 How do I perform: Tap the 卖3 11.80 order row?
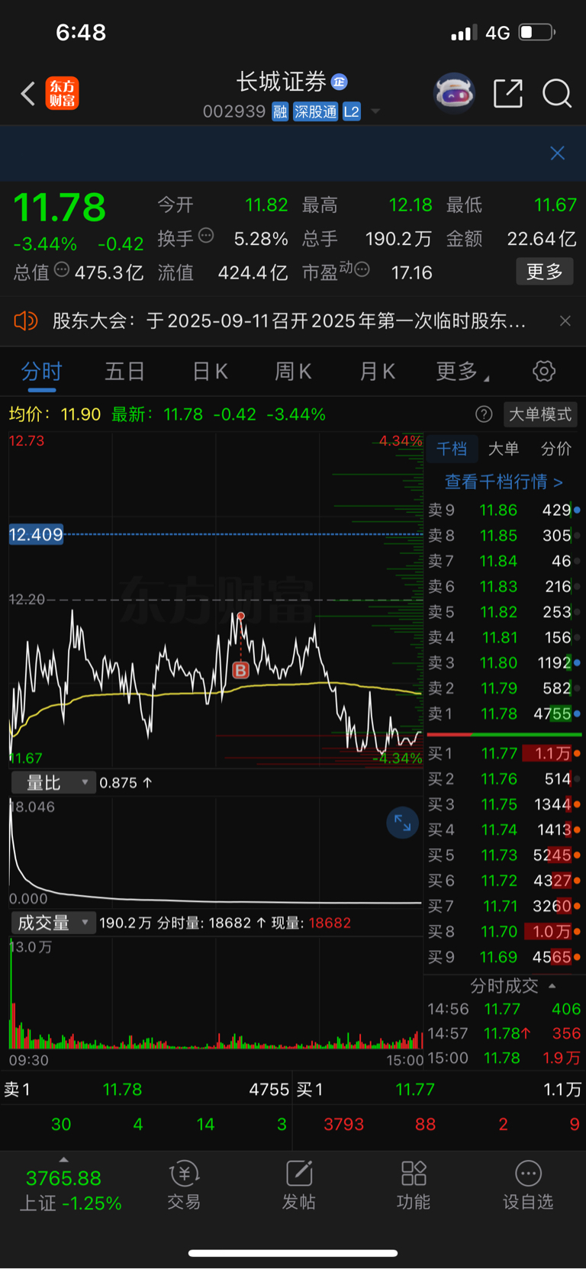click(503, 662)
